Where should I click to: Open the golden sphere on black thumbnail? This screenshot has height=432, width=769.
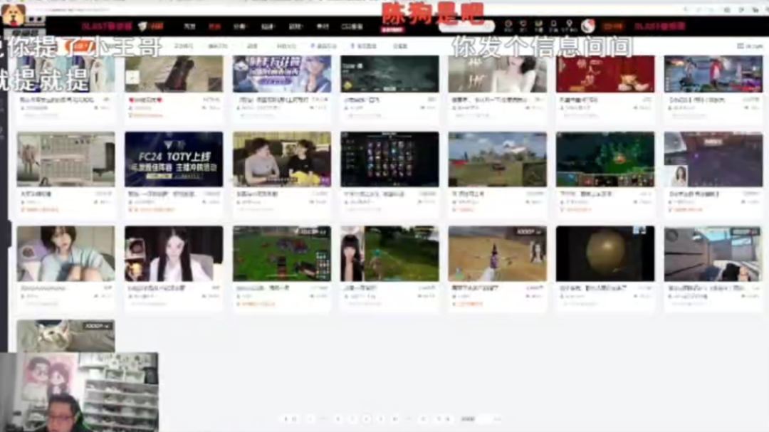pos(605,253)
